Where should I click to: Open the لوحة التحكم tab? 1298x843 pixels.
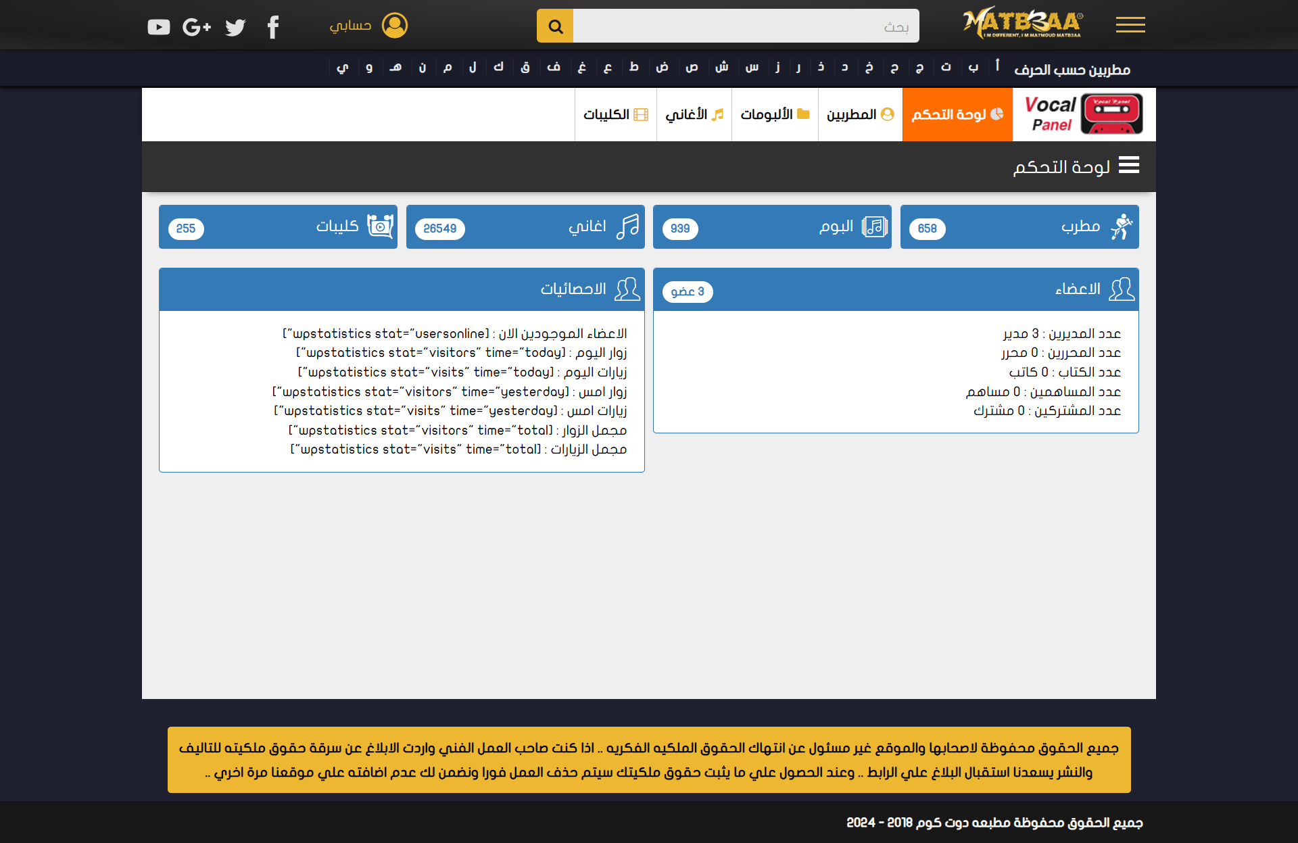coord(957,114)
